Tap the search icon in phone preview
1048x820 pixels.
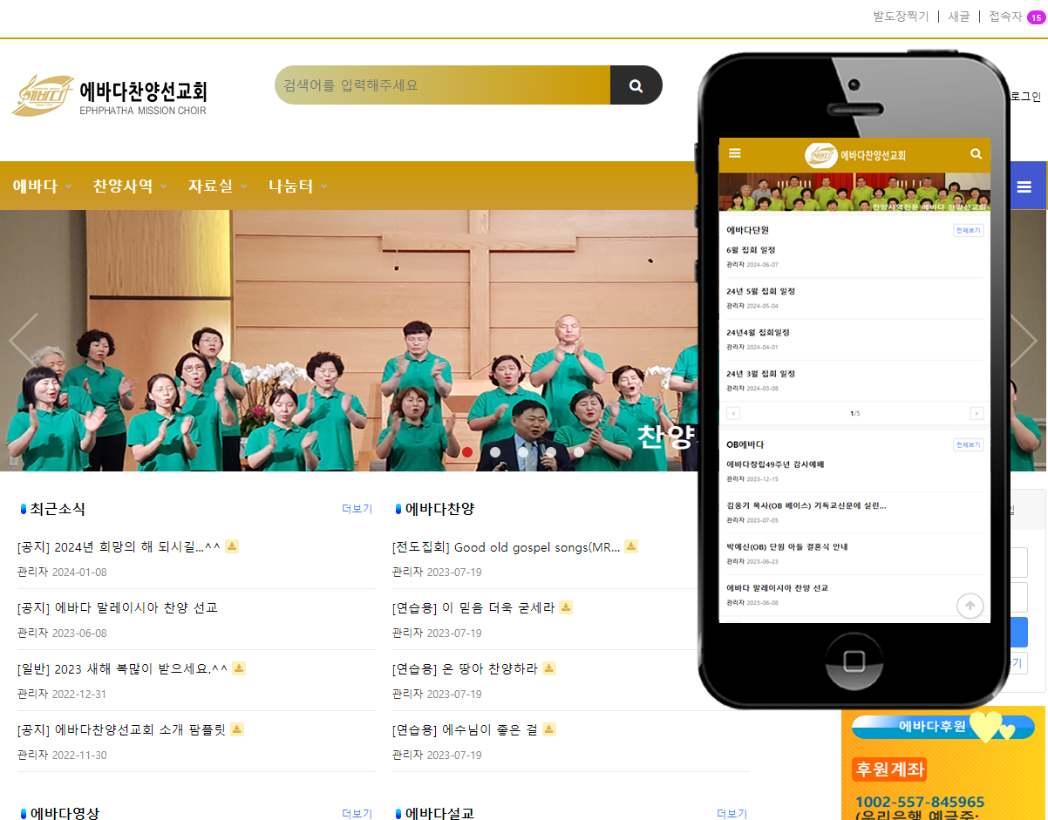pyautogui.click(x=976, y=154)
